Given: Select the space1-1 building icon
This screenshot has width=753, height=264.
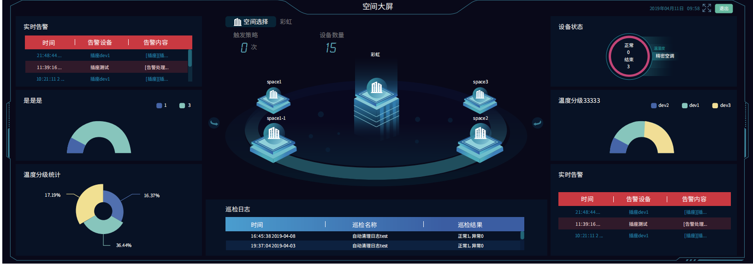Looking at the screenshot, I should click(274, 134).
